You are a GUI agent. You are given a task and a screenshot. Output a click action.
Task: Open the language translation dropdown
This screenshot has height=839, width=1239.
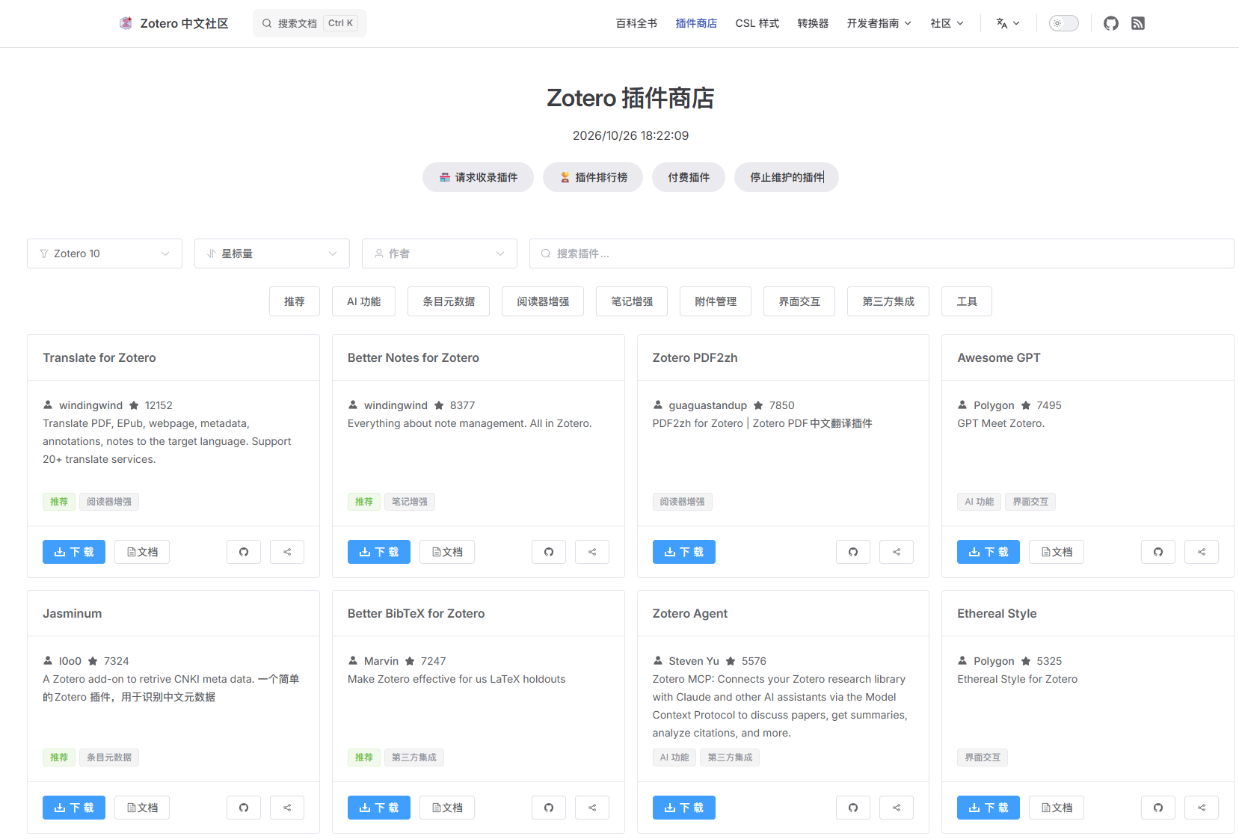coord(1008,23)
